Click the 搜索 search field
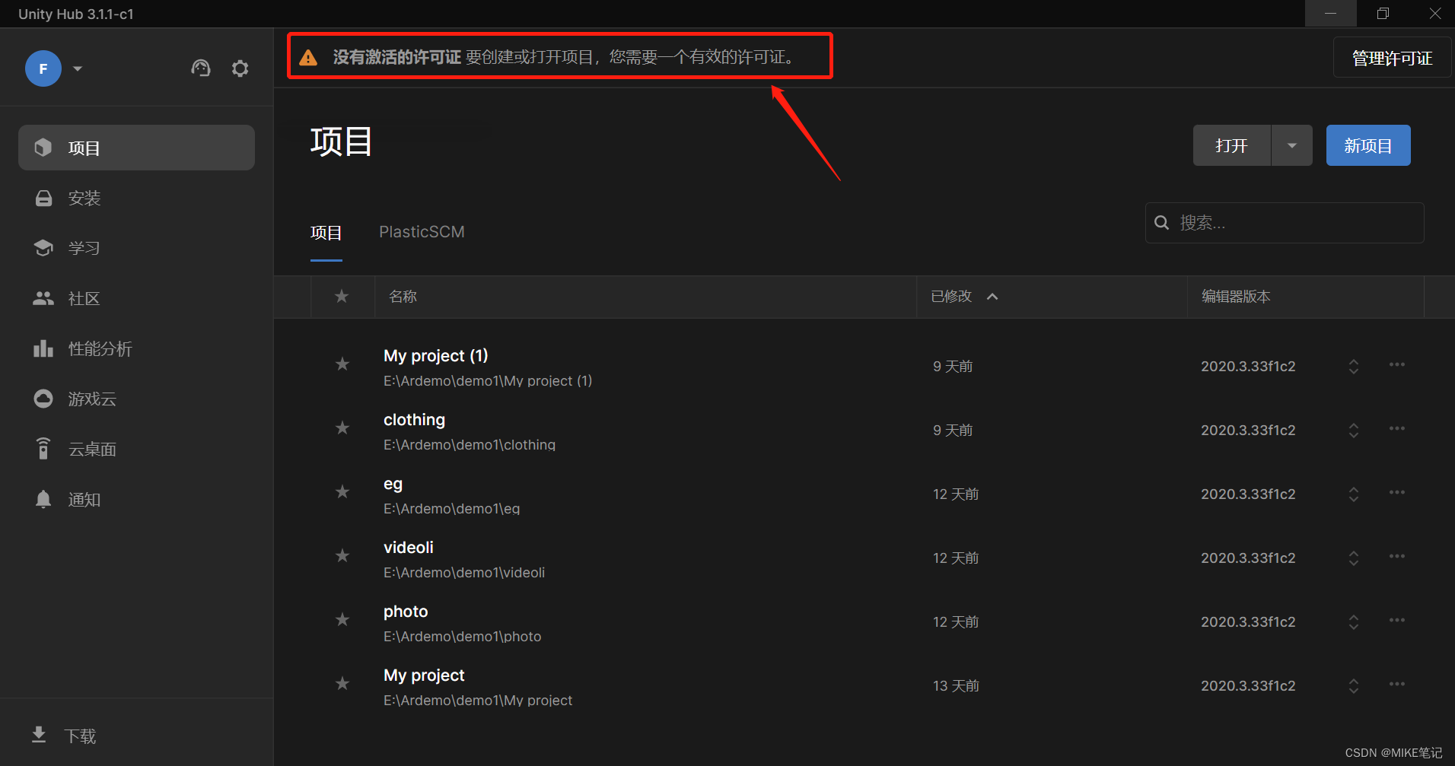This screenshot has height=766, width=1455. pos(1285,223)
